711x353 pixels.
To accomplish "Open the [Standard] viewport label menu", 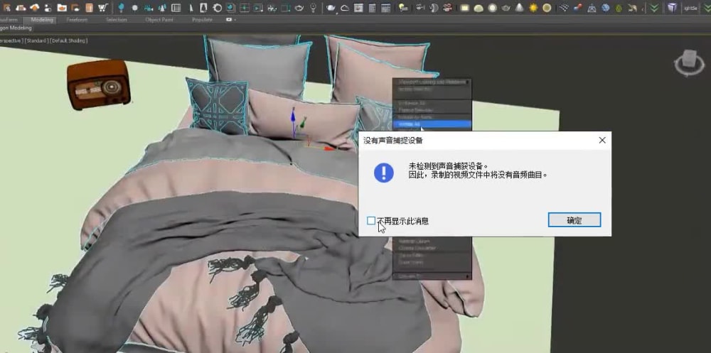I will tap(36, 40).
